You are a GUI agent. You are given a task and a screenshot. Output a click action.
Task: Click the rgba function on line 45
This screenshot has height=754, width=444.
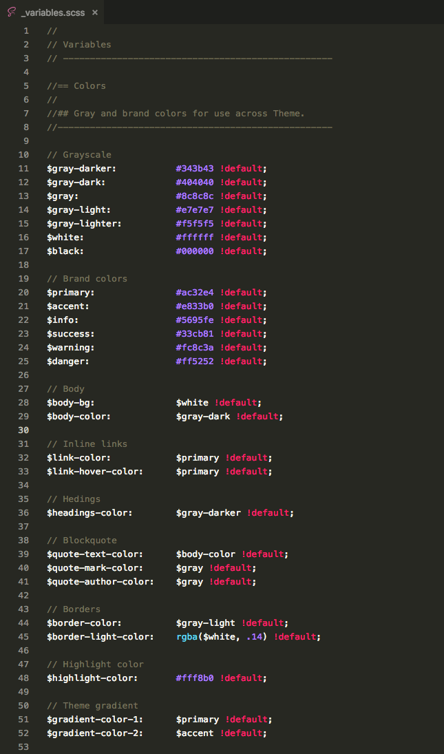188,636
